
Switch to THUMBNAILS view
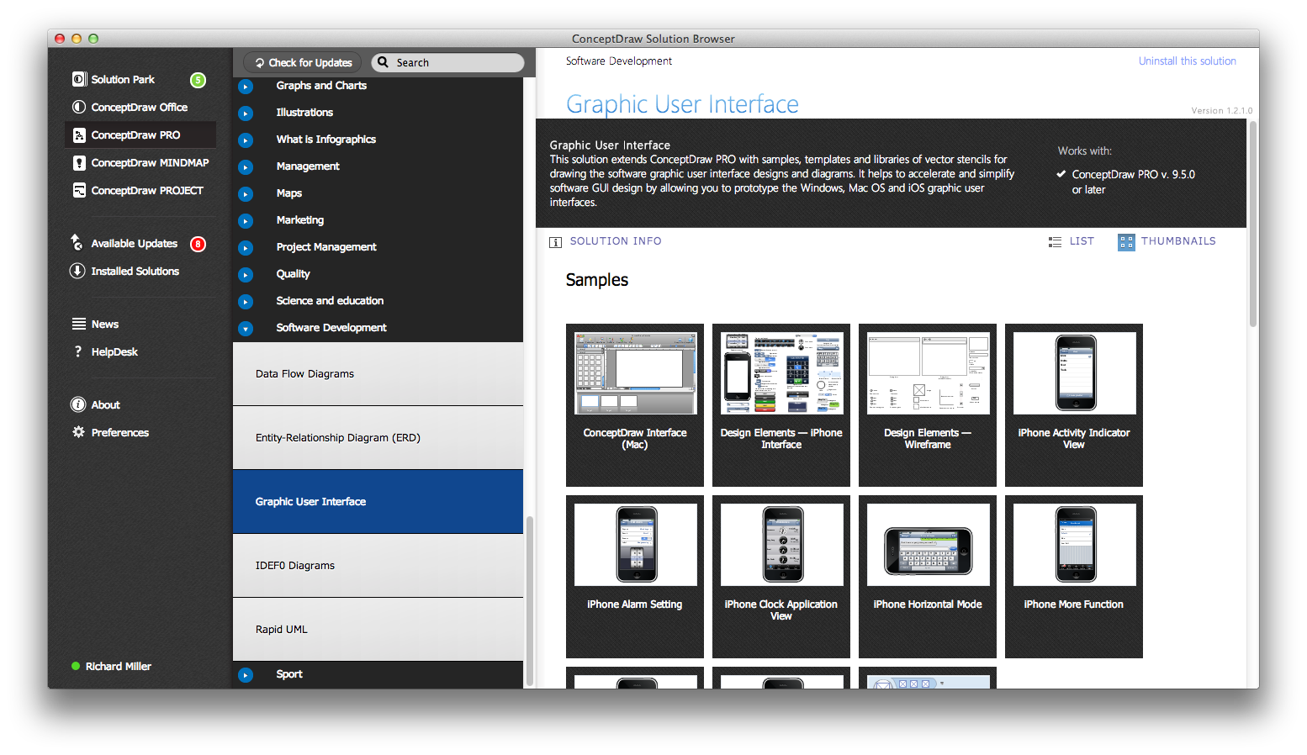1178,241
